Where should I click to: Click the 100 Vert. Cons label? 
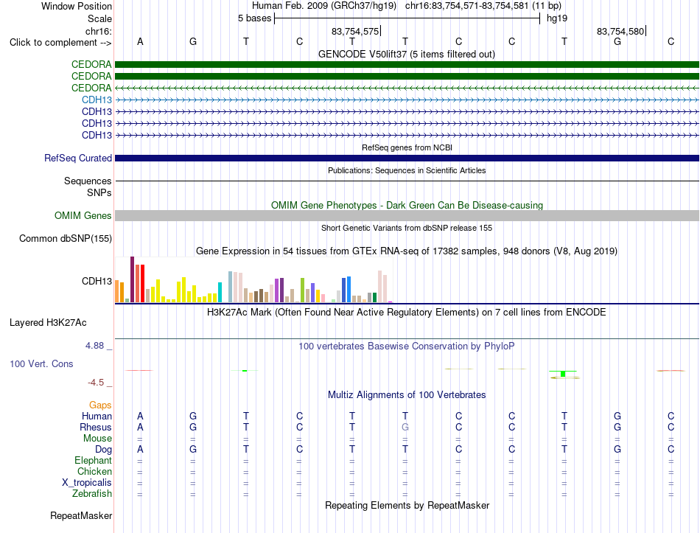[x=41, y=363]
